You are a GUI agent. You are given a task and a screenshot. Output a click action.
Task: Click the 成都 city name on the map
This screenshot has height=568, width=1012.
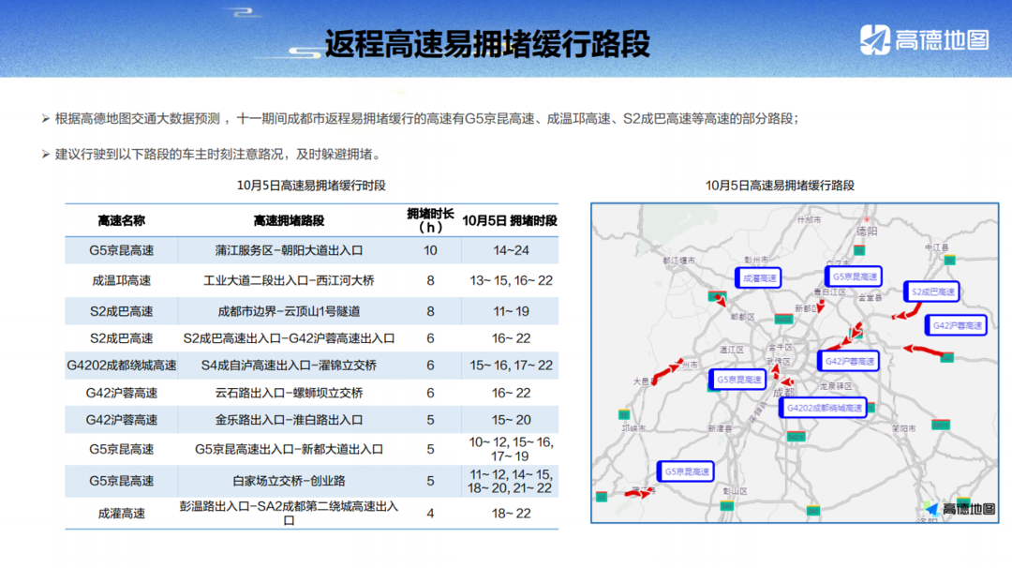click(783, 392)
